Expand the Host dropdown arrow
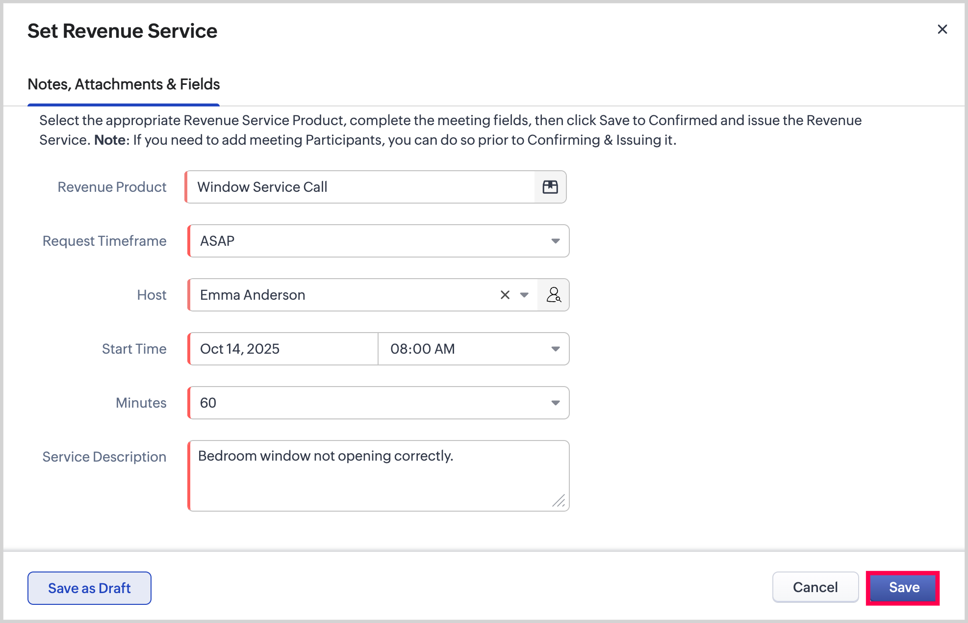Image resolution: width=968 pixels, height=623 pixels. [x=524, y=295]
